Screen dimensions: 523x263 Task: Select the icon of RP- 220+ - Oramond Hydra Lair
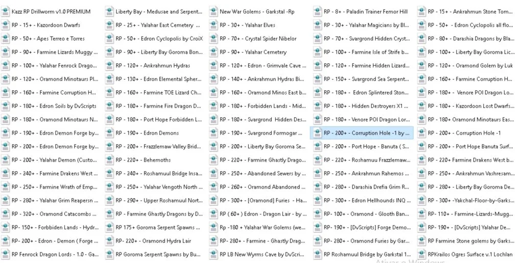point(109,241)
